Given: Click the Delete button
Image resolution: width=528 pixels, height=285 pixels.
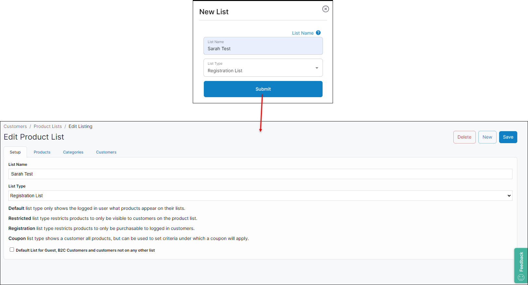Looking at the screenshot, I should [x=464, y=137].
